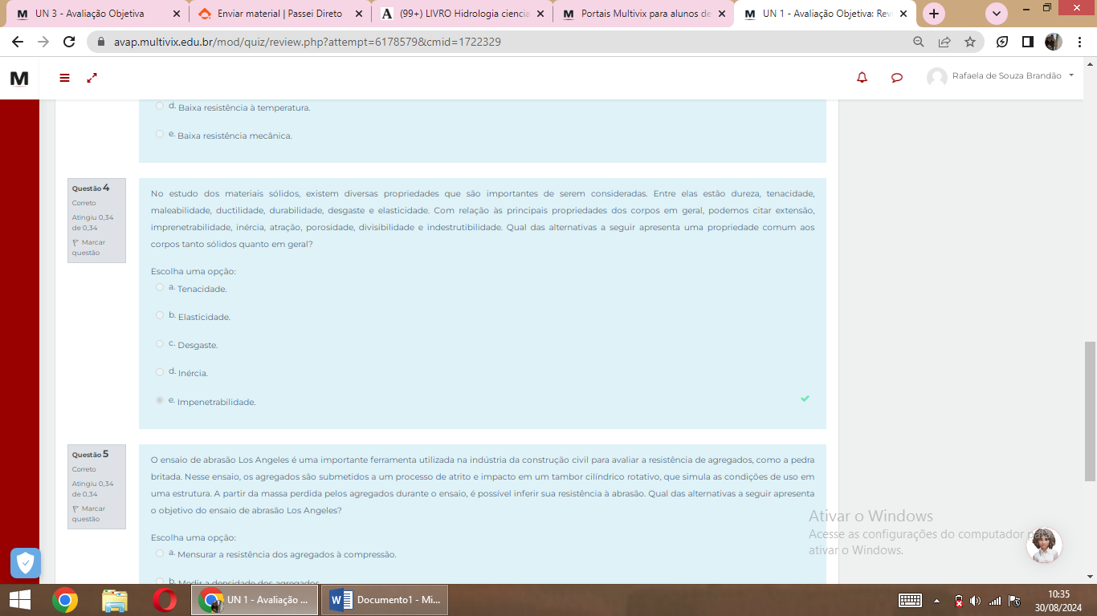Click the Multivix M logo
Viewport: 1097px width, 616px height.
(19, 78)
